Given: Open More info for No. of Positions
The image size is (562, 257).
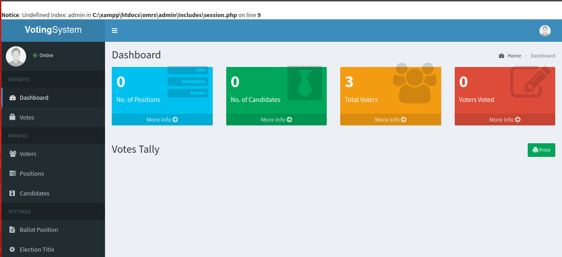Looking at the screenshot, I should pos(162,120).
